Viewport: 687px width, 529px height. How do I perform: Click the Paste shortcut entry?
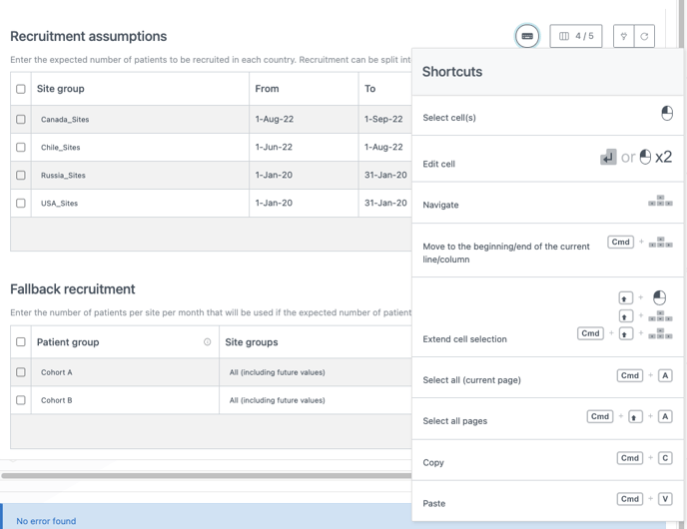click(x=547, y=503)
